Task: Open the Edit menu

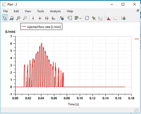Action: click(16, 11)
